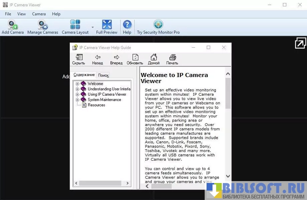Open the Camera Layout dropdown arrow
The width and height of the screenshot is (307, 200).
coord(92,28)
